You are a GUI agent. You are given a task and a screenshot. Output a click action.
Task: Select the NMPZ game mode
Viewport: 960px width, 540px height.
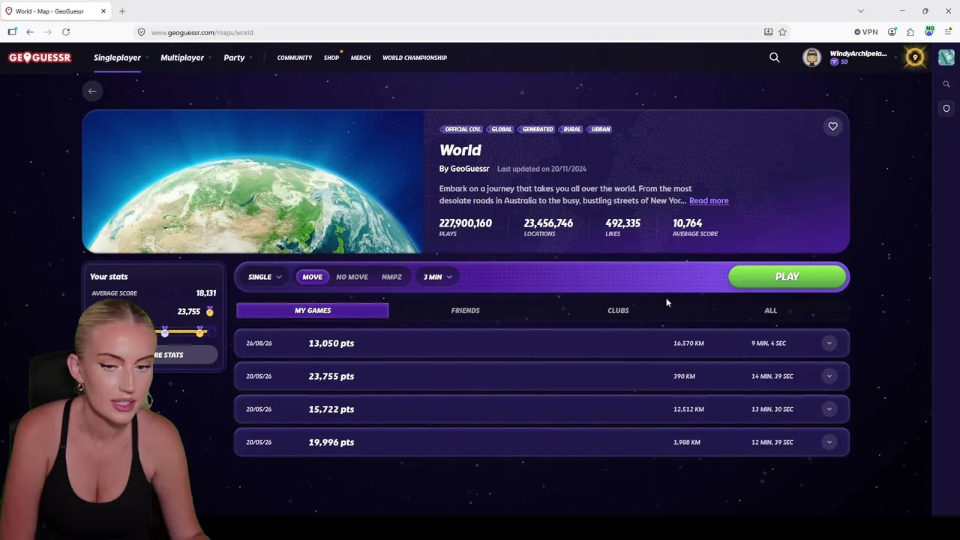point(391,277)
